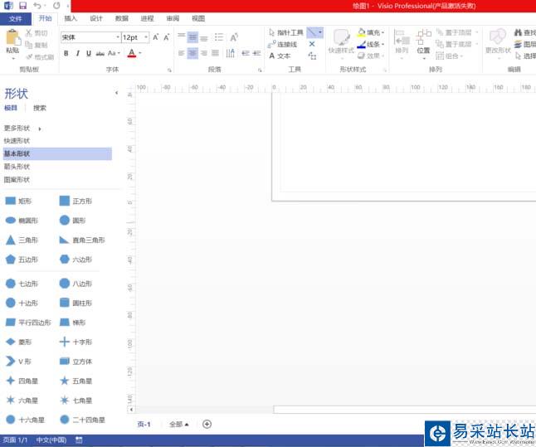Click the increase indent icon
The width and height of the screenshot is (536, 447).
click(256, 53)
